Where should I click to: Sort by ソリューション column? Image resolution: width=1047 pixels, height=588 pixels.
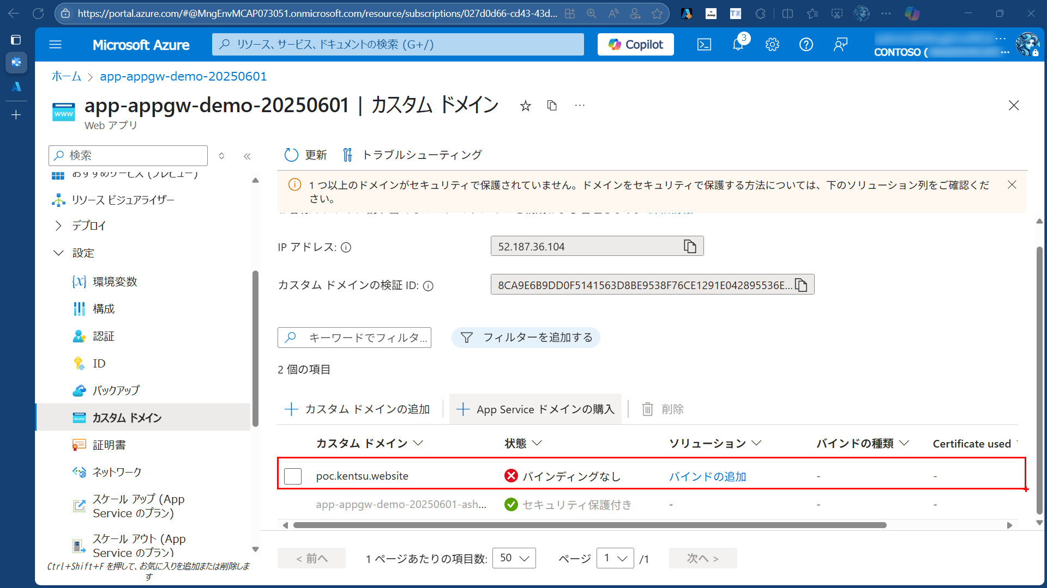715,444
